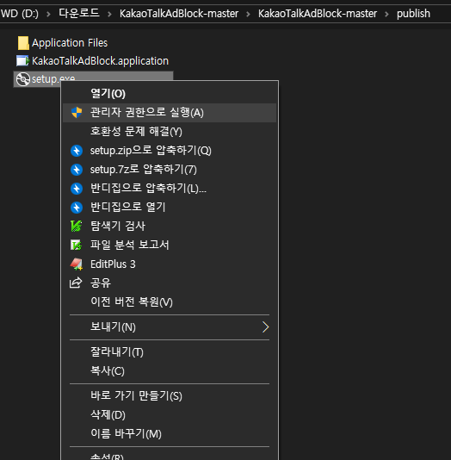
Task: Click the setup.exe file name
Action: click(53, 79)
